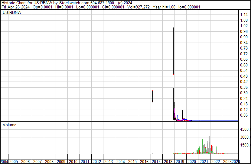Click the 2014 year label on timeline
The width and height of the screenshot is (251, 164).
[121, 162]
